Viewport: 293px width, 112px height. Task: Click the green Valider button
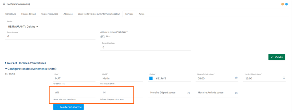[277, 57]
